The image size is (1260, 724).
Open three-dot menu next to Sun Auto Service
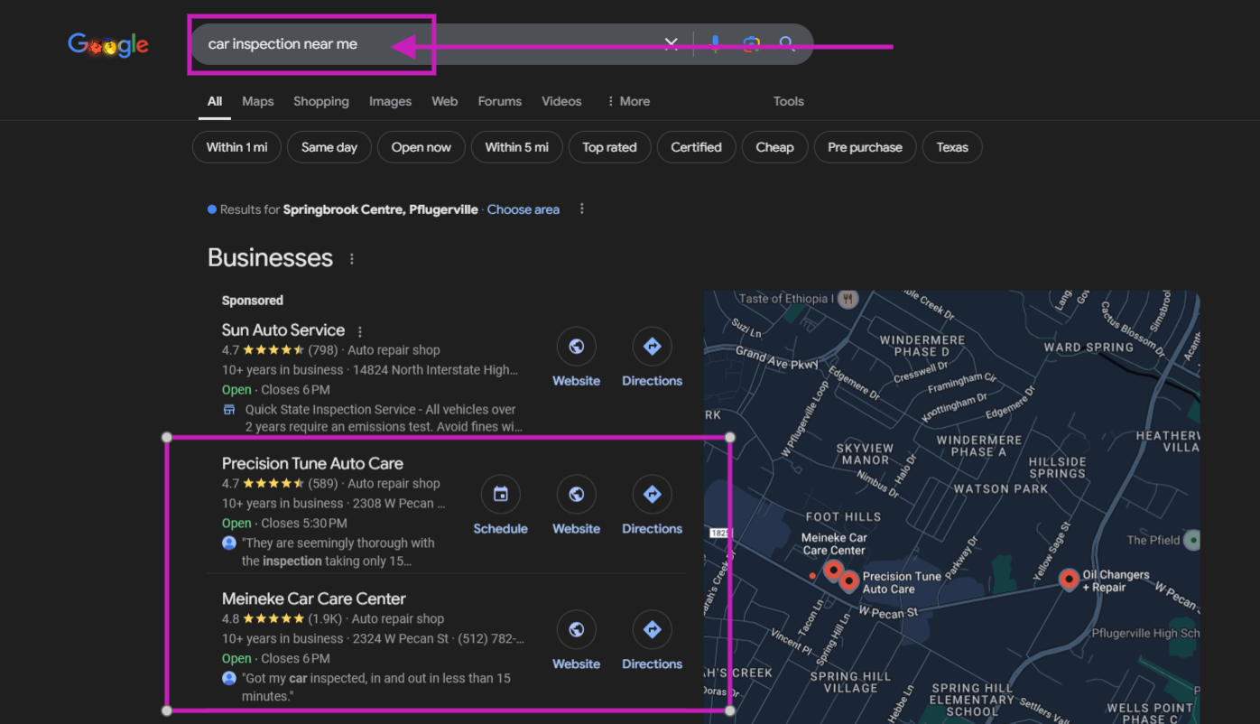(360, 331)
